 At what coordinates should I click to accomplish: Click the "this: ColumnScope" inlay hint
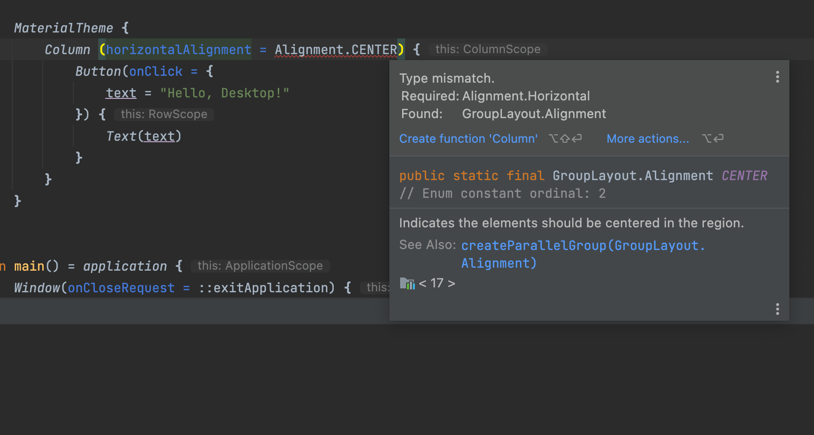coord(488,49)
